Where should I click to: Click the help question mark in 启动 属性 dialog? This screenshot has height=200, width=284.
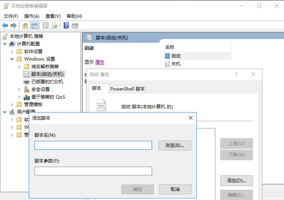click(236, 74)
